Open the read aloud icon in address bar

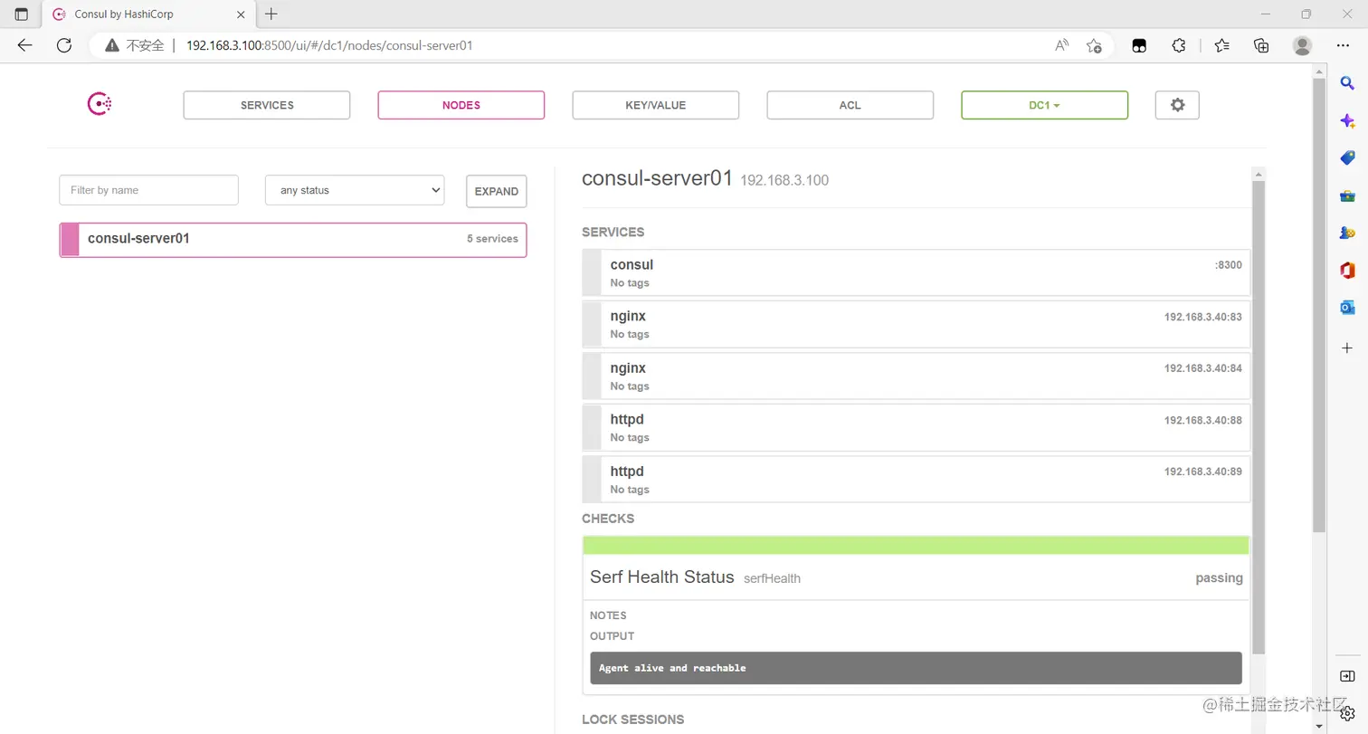coord(1062,45)
